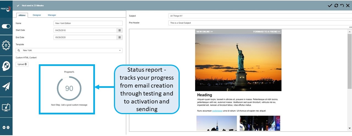Switch to the Manager tab
The image size is (352, 136).
click(x=52, y=15)
